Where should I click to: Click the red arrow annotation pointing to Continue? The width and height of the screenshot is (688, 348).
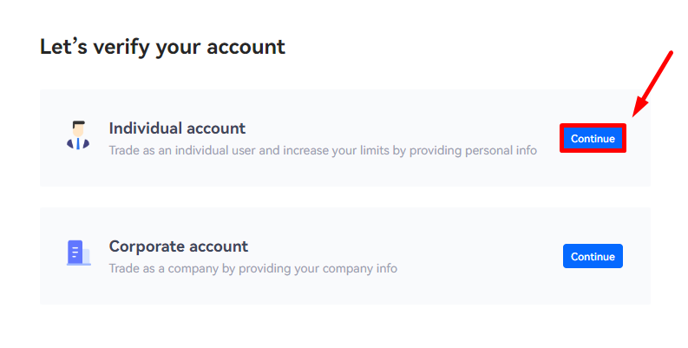[652, 84]
